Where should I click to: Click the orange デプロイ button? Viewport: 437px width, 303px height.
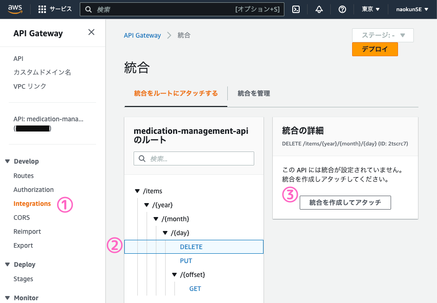375,49
